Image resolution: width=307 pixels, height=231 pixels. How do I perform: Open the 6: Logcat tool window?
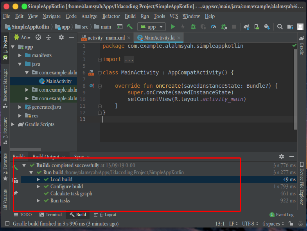point(105,215)
